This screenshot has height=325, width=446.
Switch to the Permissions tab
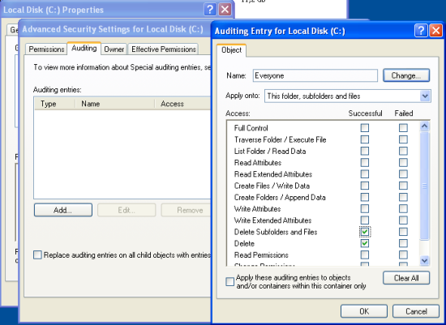pos(46,49)
